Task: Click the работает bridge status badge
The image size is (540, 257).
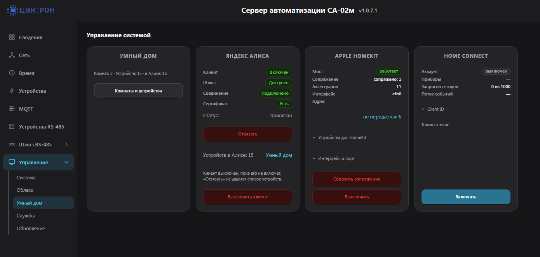Action: pyautogui.click(x=389, y=71)
